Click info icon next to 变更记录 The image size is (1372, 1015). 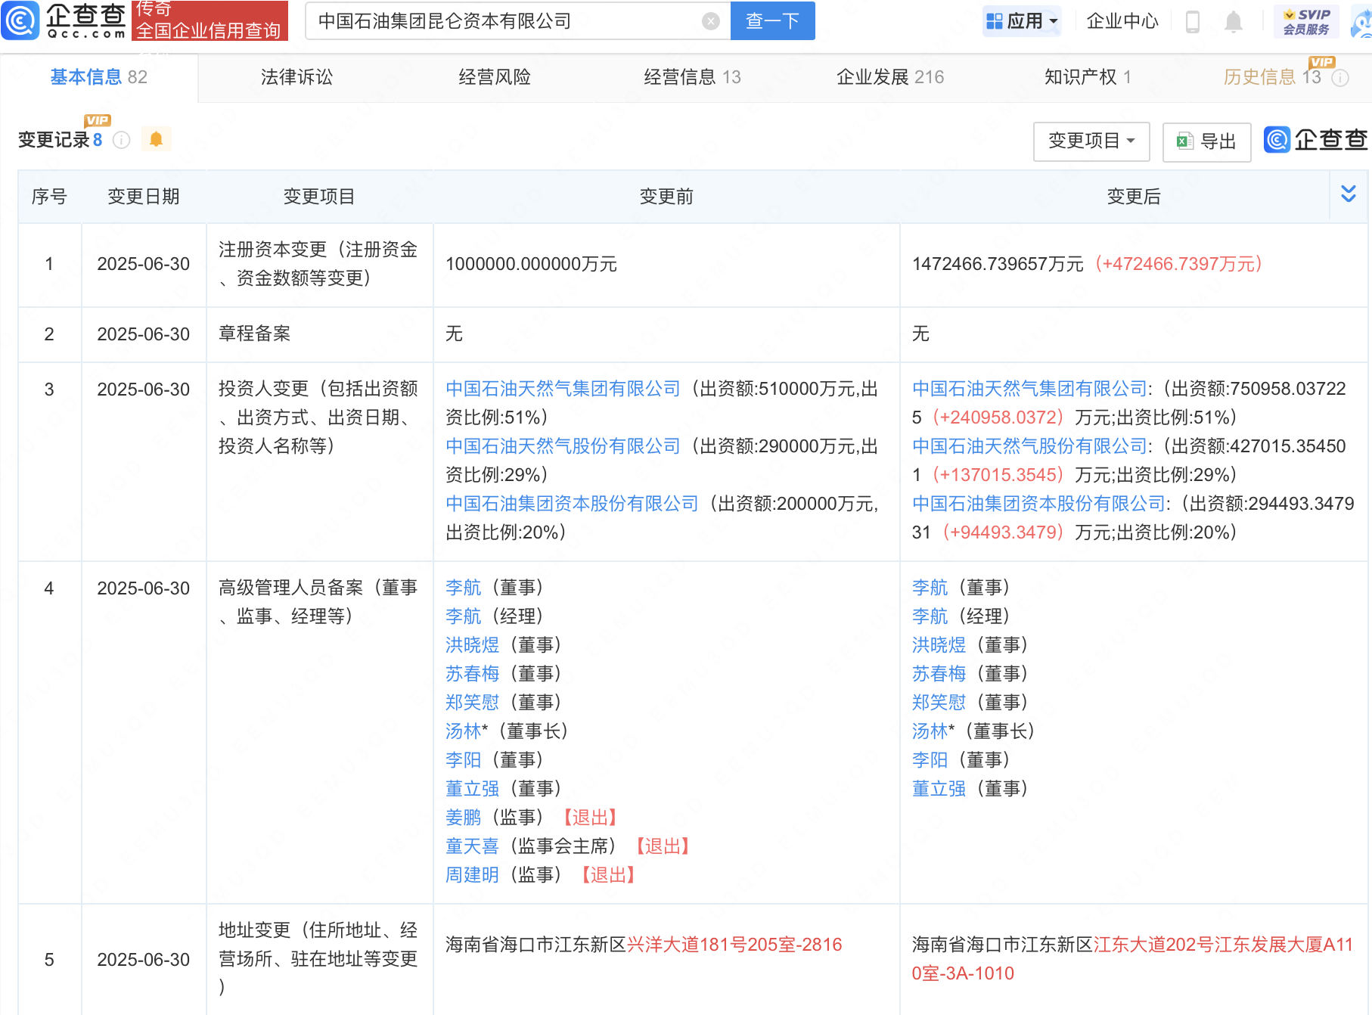(x=121, y=140)
